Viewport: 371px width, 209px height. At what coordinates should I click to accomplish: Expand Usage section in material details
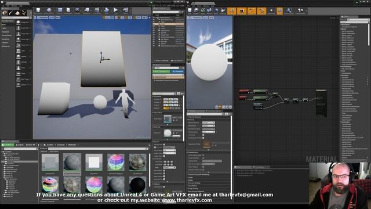click(191, 177)
